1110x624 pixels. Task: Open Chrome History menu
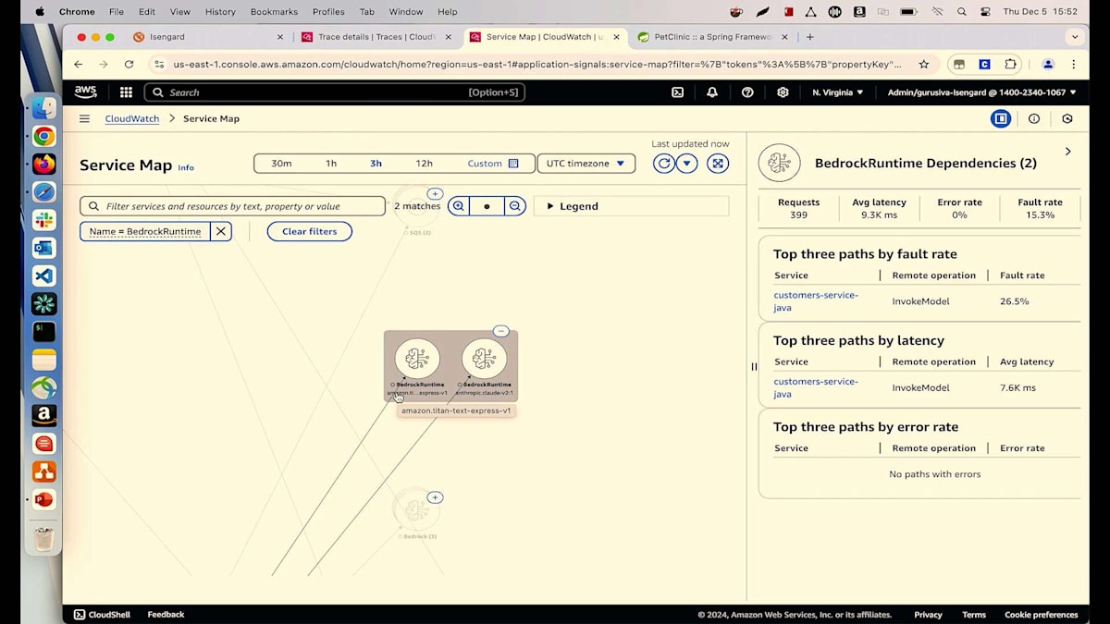(220, 12)
